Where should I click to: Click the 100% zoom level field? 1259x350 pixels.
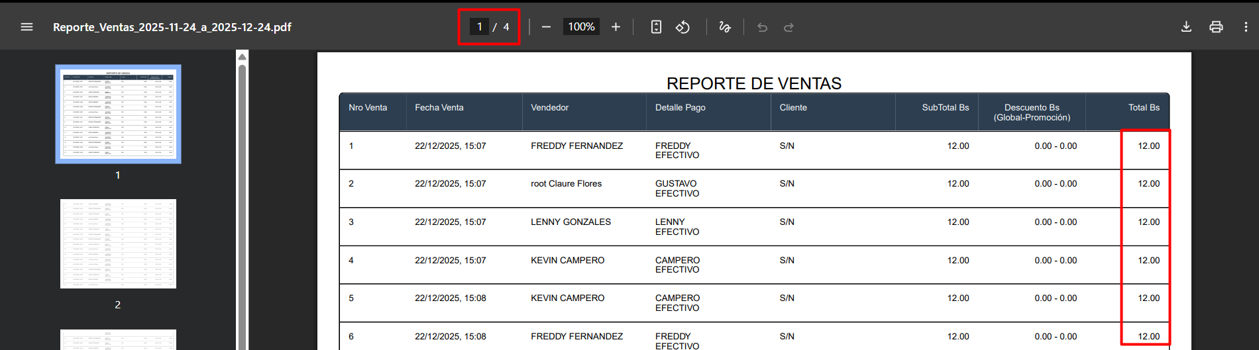click(x=581, y=27)
